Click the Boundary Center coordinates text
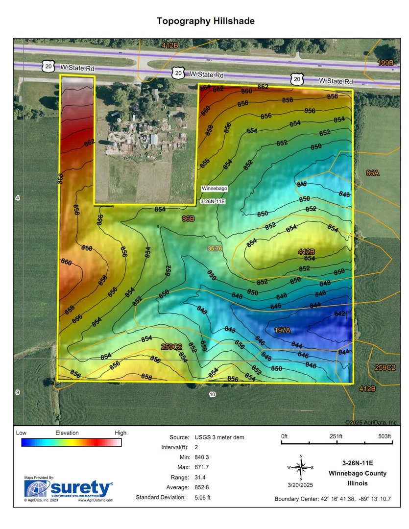The width and height of the screenshot is (409, 529). click(333, 499)
